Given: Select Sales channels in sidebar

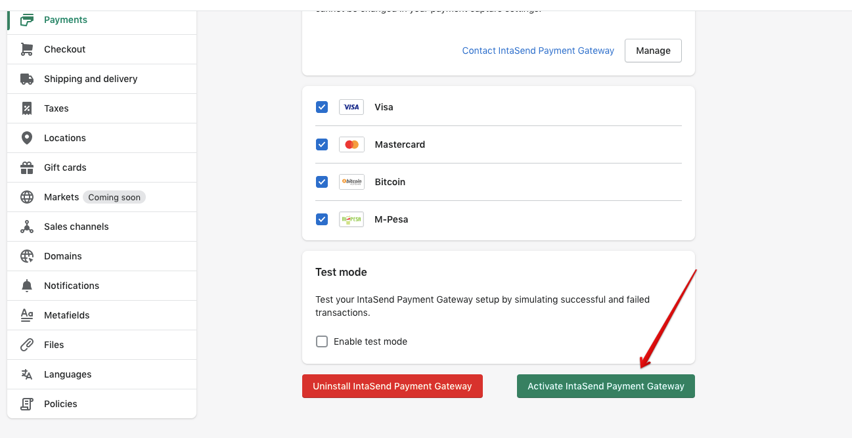Looking at the screenshot, I should (102, 227).
